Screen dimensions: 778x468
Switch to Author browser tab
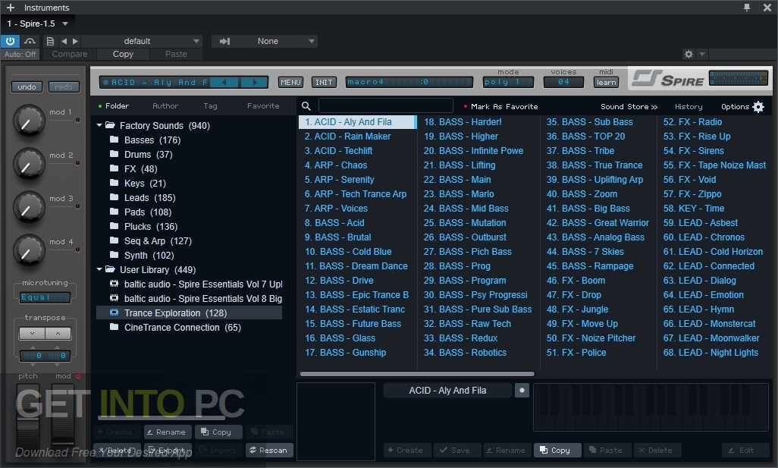tap(165, 105)
